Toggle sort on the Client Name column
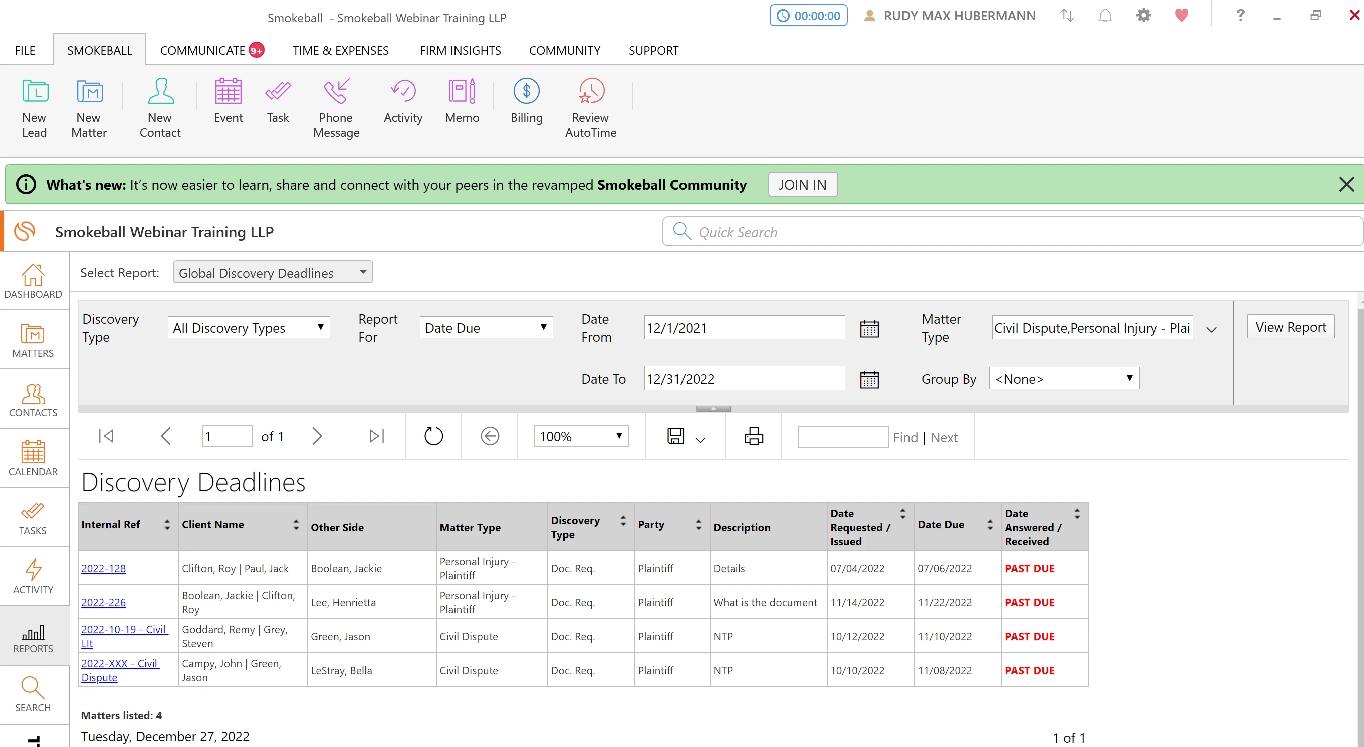 coord(296,525)
